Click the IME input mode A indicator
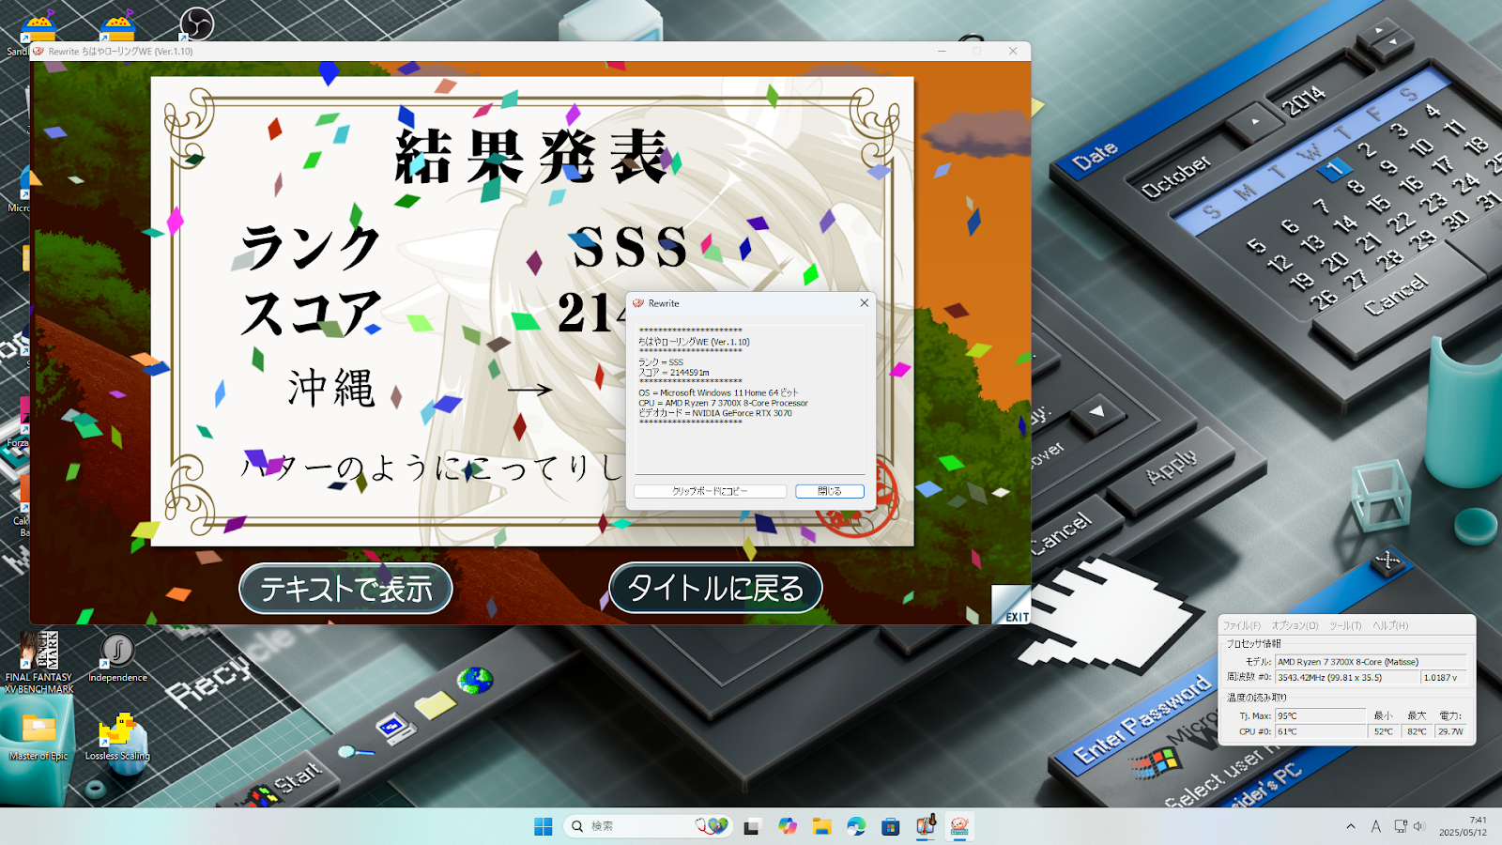 (1375, 826)
